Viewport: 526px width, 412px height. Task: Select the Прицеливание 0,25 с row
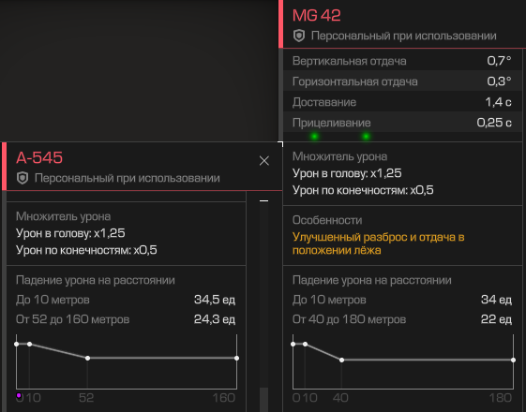pos(402,123)
